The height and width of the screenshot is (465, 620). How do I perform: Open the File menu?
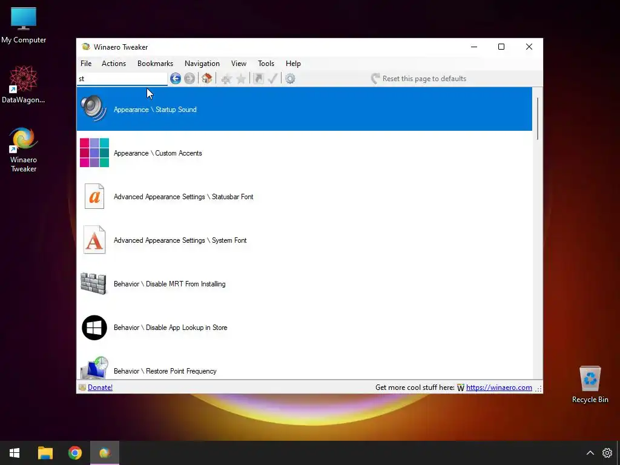86,63
